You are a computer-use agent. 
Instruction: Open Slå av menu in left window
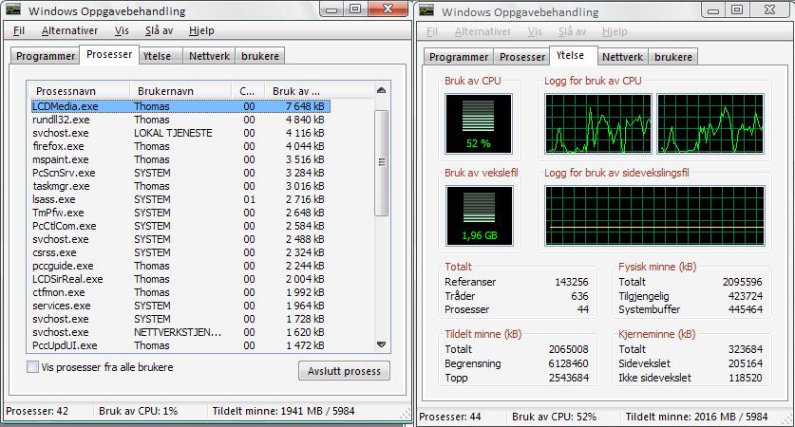point(160,31)
